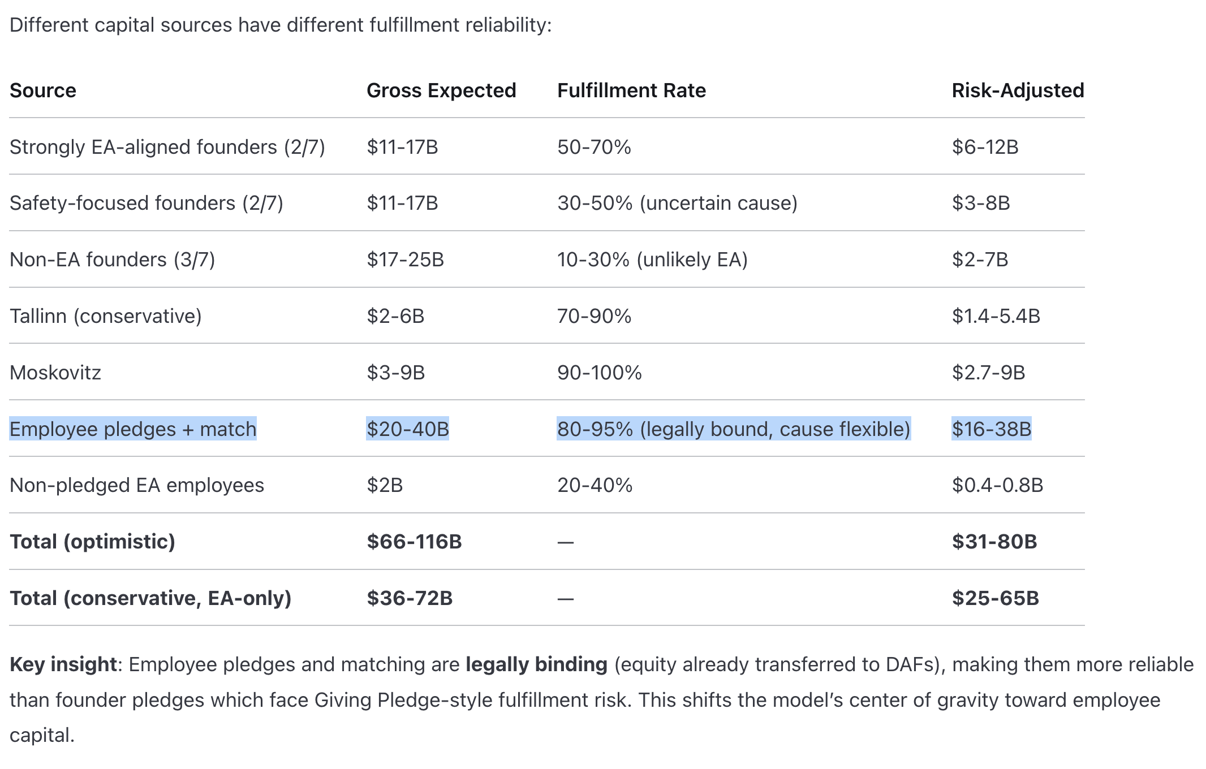
Task: Click the "Risk-Adjusted" column header
Action: [1018, 90]
